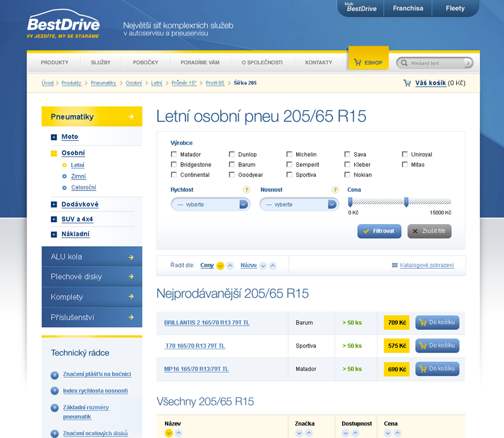Sort table Značka column descending
Viewport: 504px width, 438px height.
[x=299, y=433]
